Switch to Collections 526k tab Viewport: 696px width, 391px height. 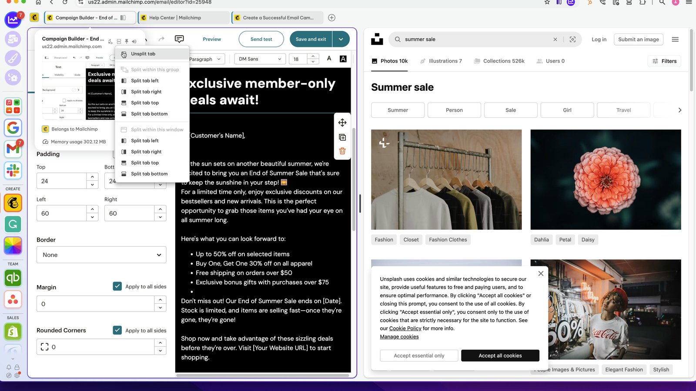click(499, 61)
